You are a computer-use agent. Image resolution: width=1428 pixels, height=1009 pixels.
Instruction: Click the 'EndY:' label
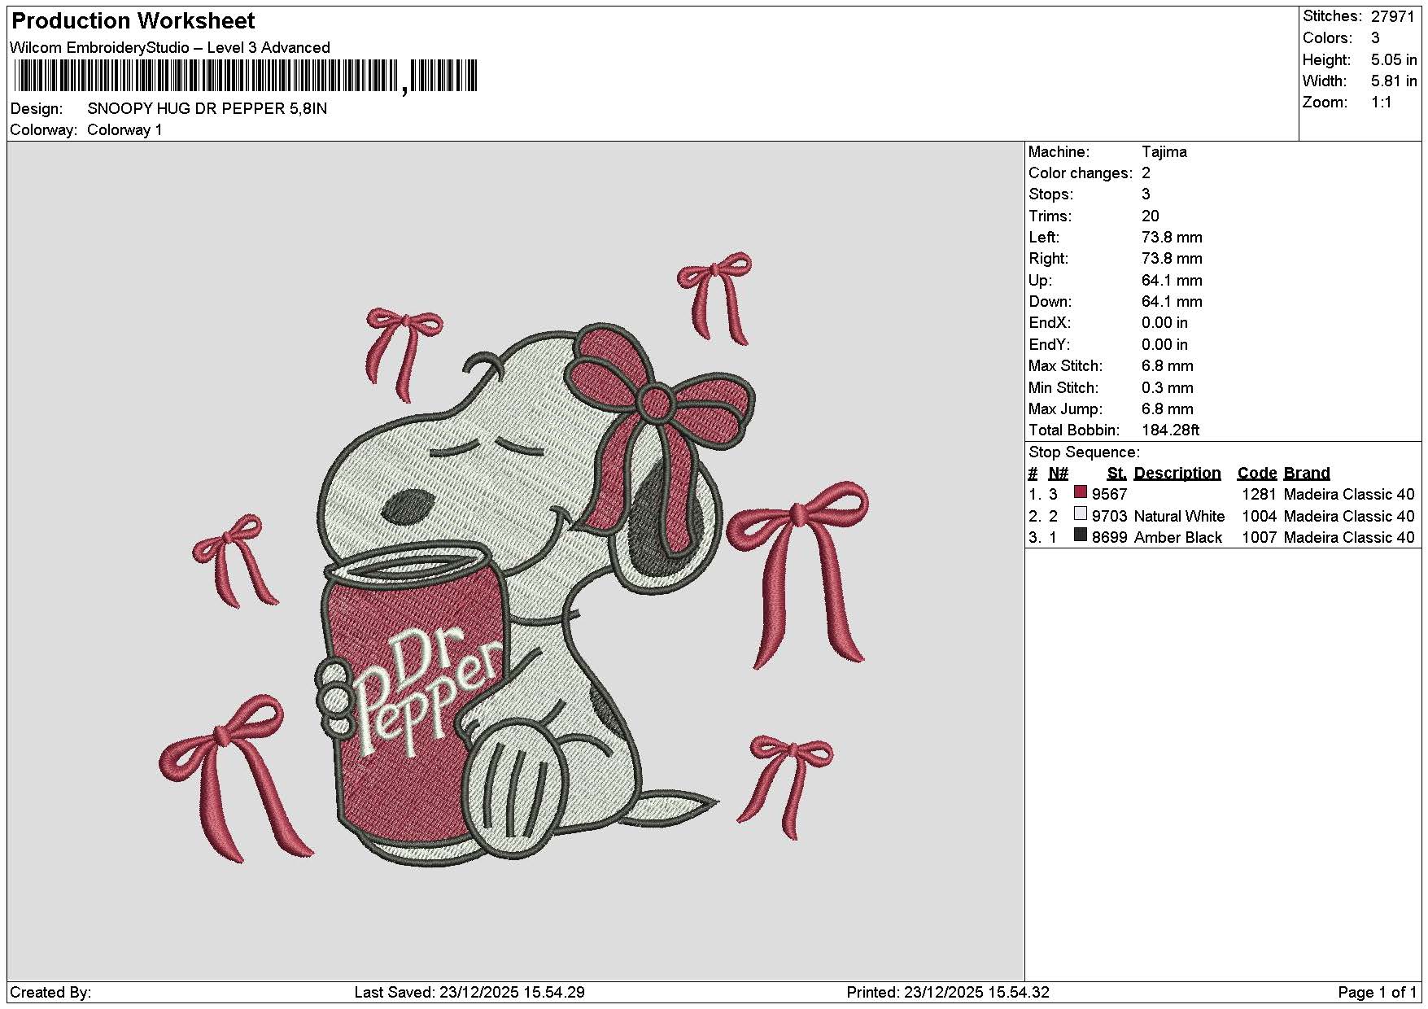pyautogui.click(x=1050, y=345)
